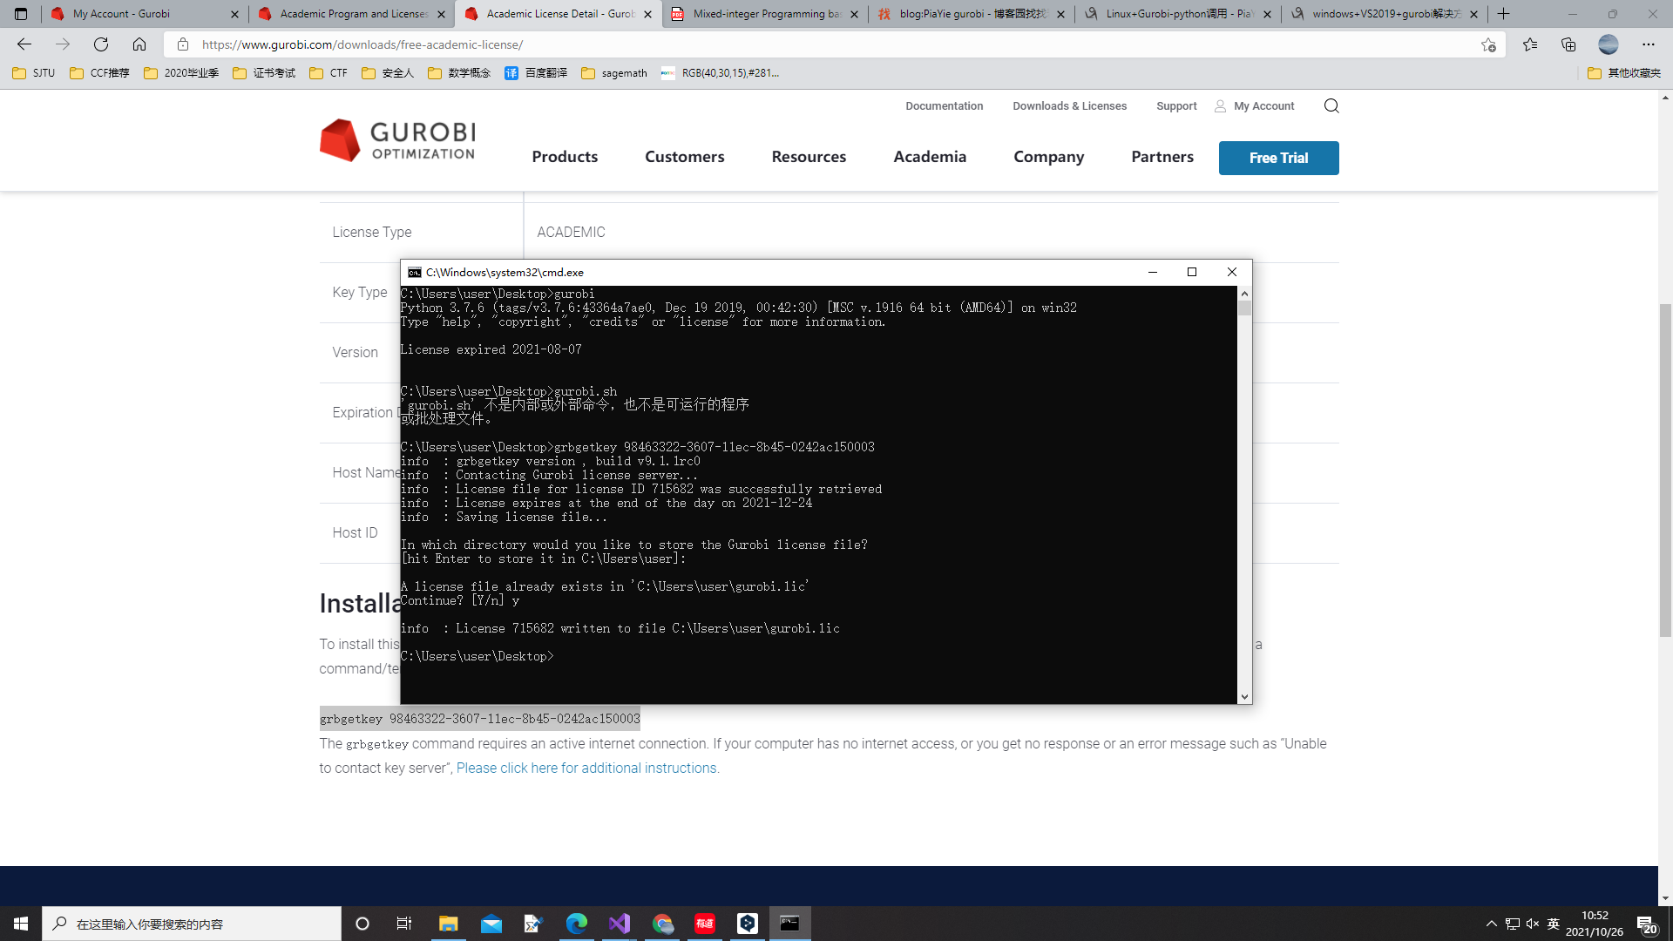Open the 安全人 bookmarks folder
The width and height of the screenshot is (1673, 941).
(388, 73)
